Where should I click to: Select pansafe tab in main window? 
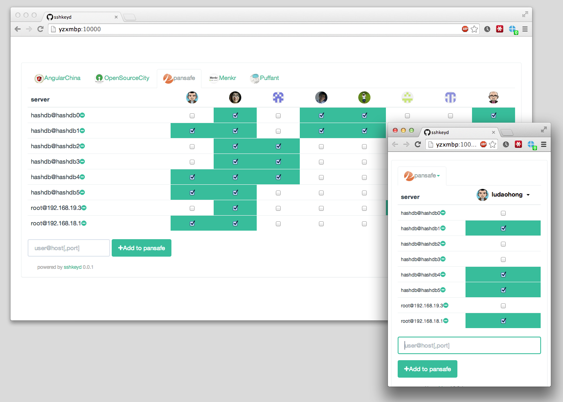click(179, 78)
